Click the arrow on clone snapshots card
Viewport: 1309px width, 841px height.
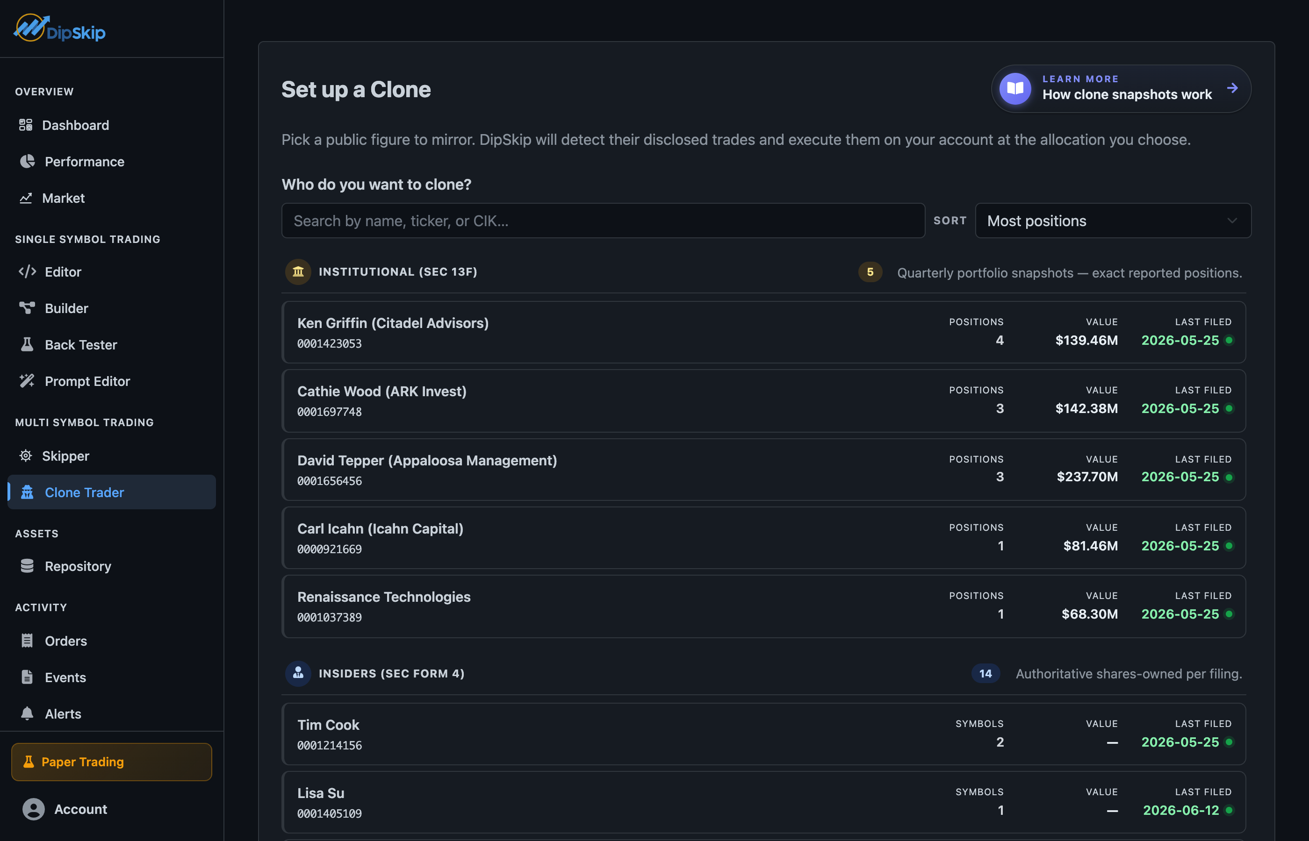tap(1232, 88)
